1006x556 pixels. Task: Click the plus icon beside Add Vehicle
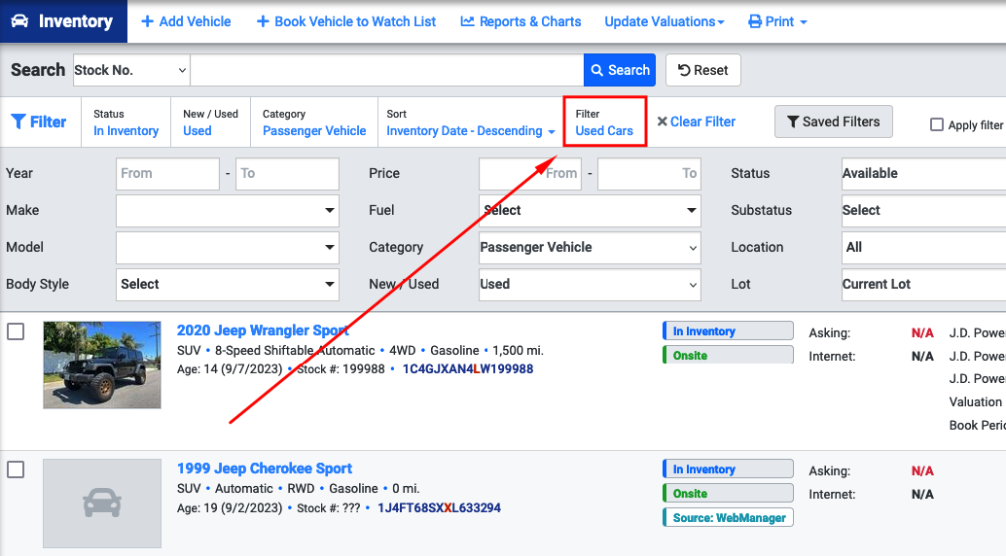148,21
